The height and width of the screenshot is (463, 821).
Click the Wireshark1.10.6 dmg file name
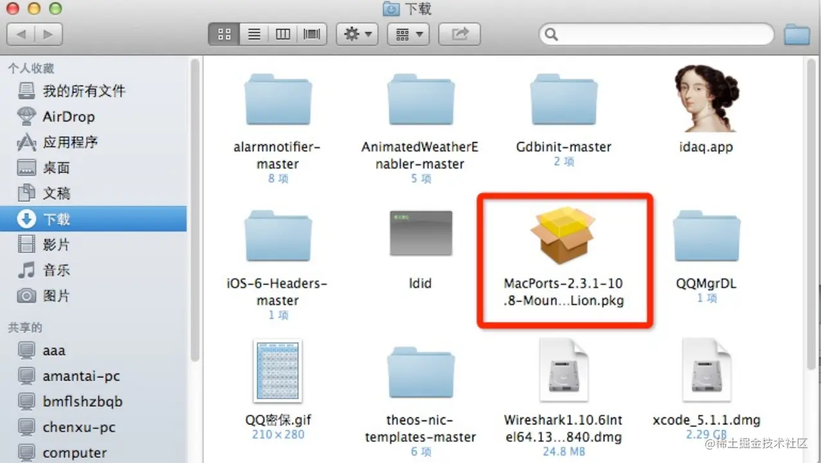pyautogui.click(x=564, y=428)
